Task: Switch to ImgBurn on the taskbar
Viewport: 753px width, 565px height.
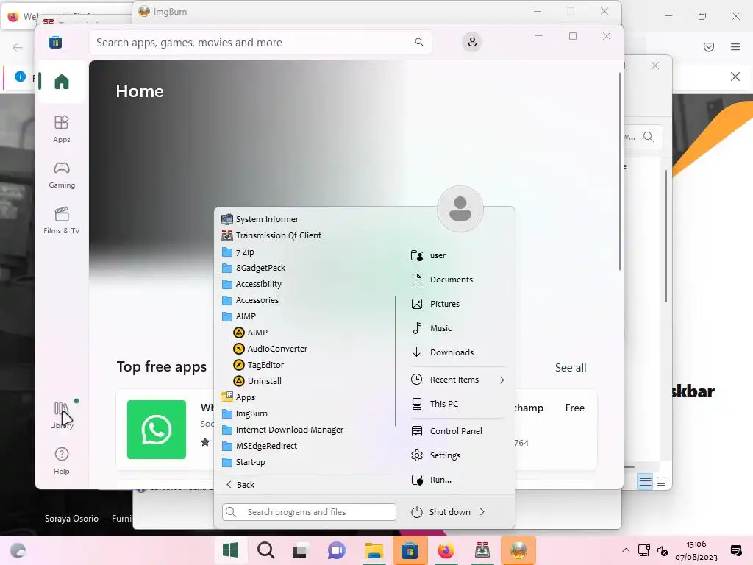Action: pyautogui.click(x=518, y=550)
